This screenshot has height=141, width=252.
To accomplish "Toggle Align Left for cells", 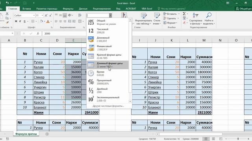I will click(x=56, y=21).
